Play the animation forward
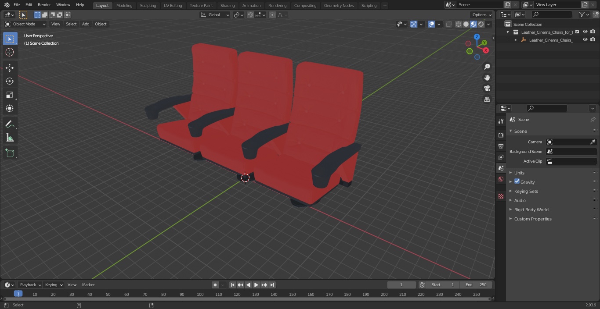 pyautogui.click(x=256, y=285)
